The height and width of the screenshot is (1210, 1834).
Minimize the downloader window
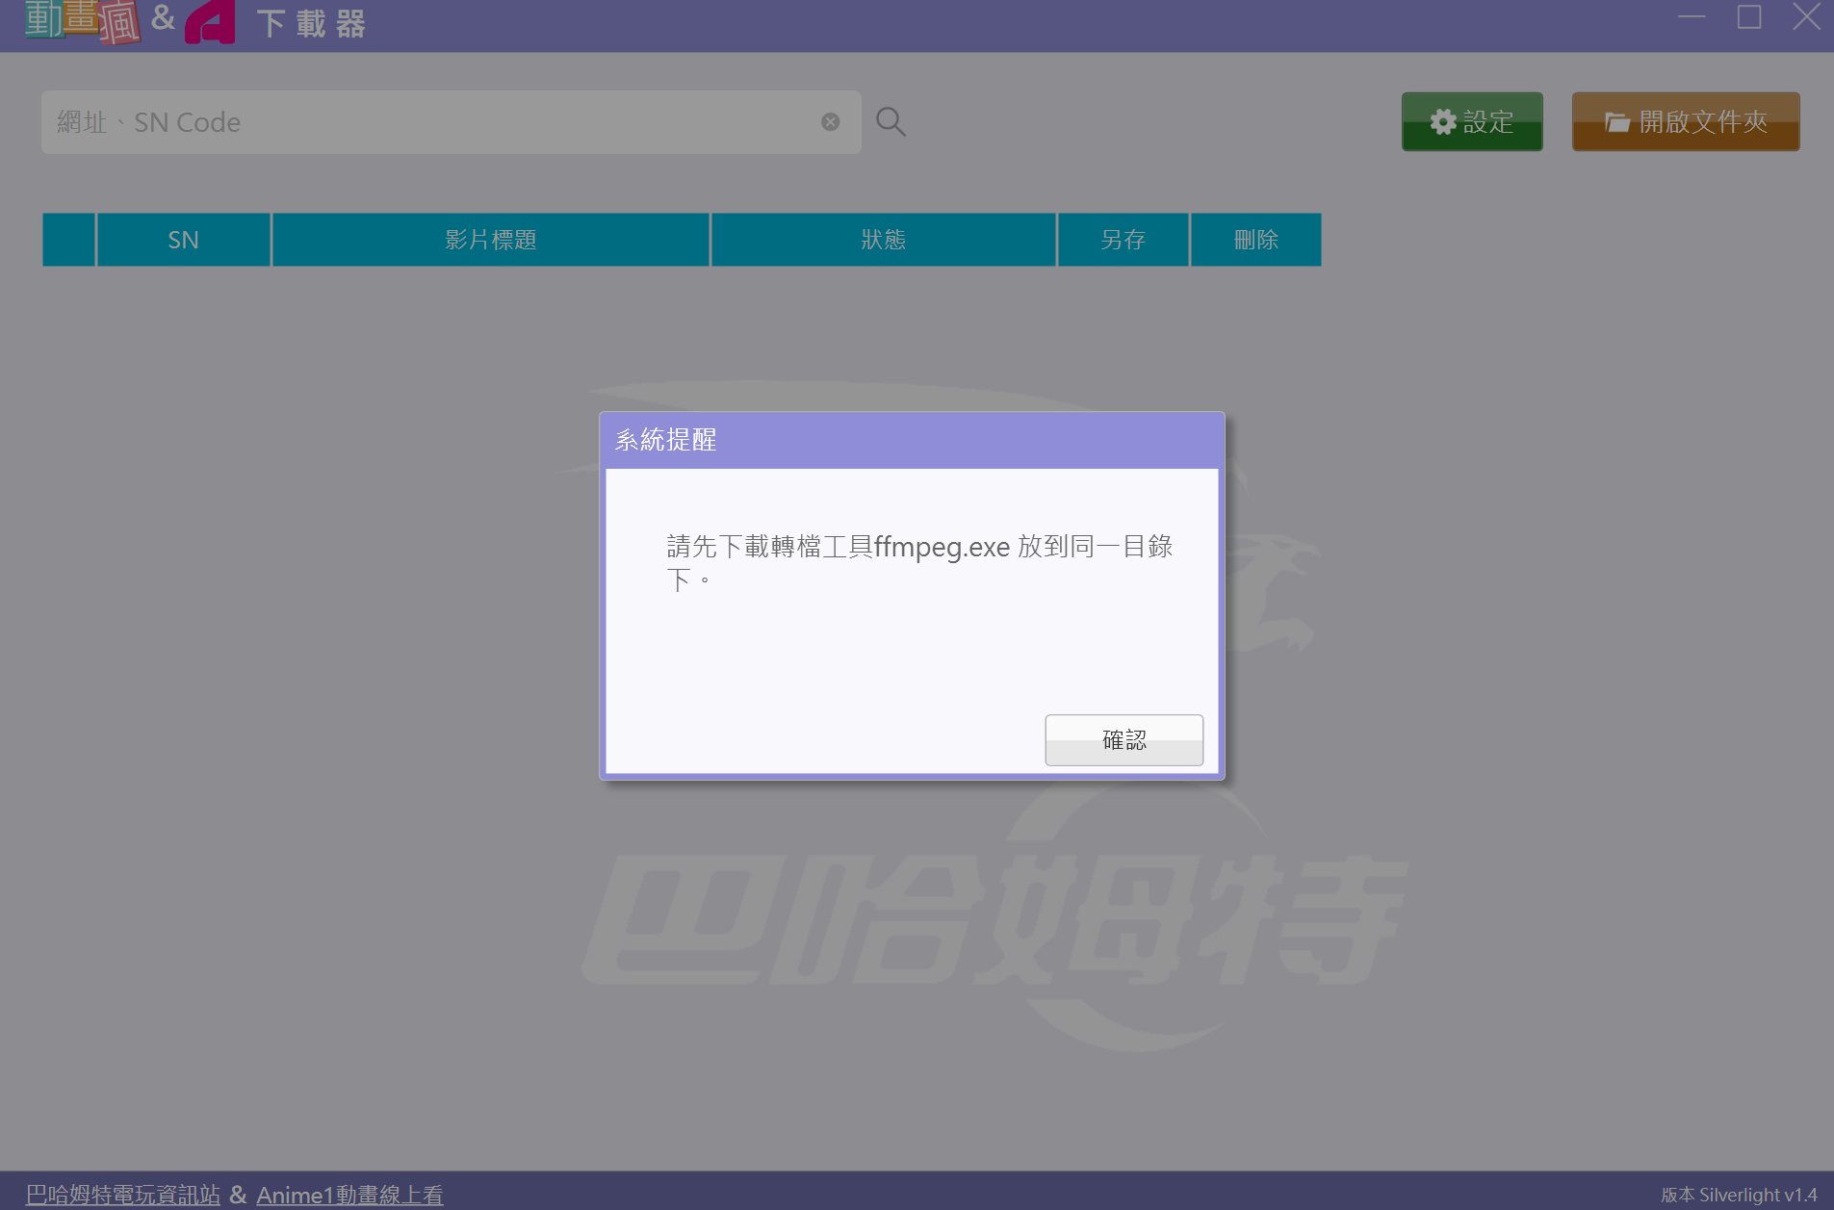[1692, 17]
